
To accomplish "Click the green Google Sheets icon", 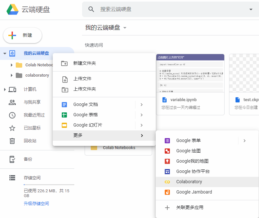I will click(x=64, y=115).
